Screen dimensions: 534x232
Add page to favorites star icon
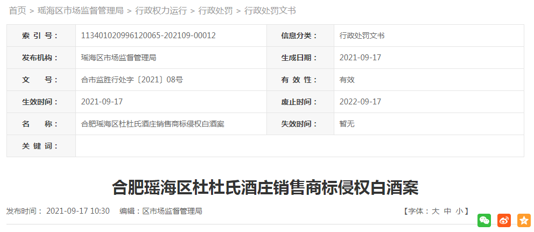pos(524,220)
